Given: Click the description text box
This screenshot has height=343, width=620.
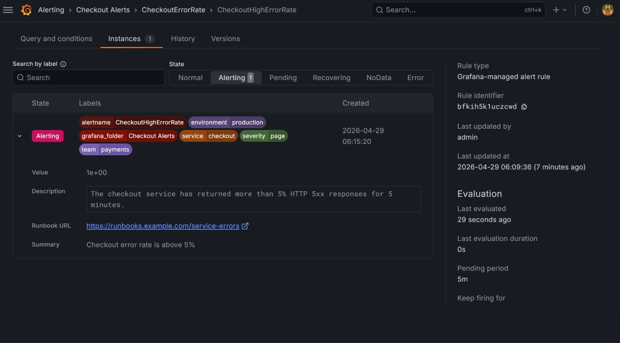Looking at the screenshot, I should [253, 200].
